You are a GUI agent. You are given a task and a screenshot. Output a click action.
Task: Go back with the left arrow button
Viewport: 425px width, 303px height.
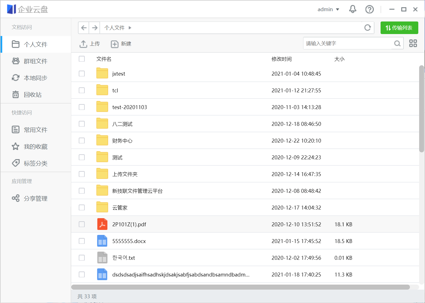click(84, 28)
